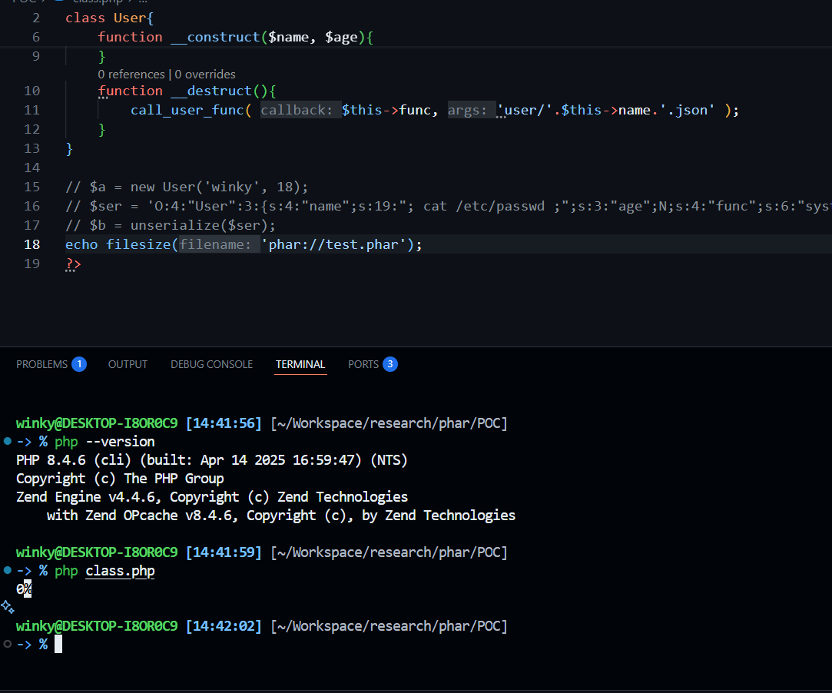Viewport: 832px width, 693px height.
Task: Click the hollow circle at the current prompt
Action: point(8,644)
